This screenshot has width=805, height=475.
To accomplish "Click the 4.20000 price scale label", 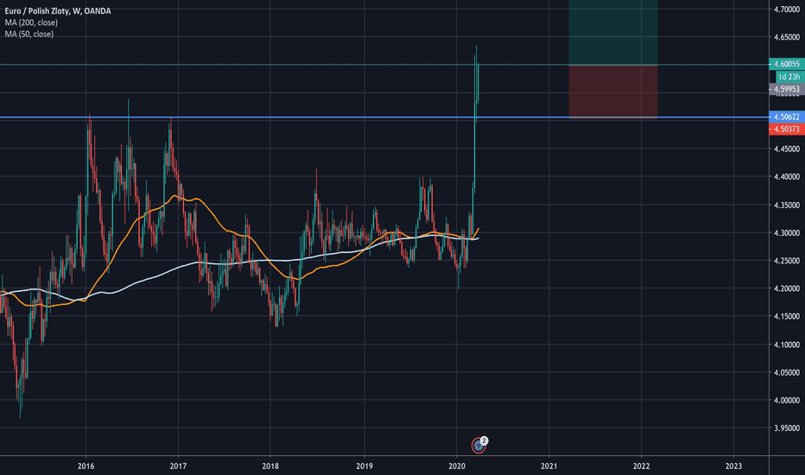I will tap(787, 288).
